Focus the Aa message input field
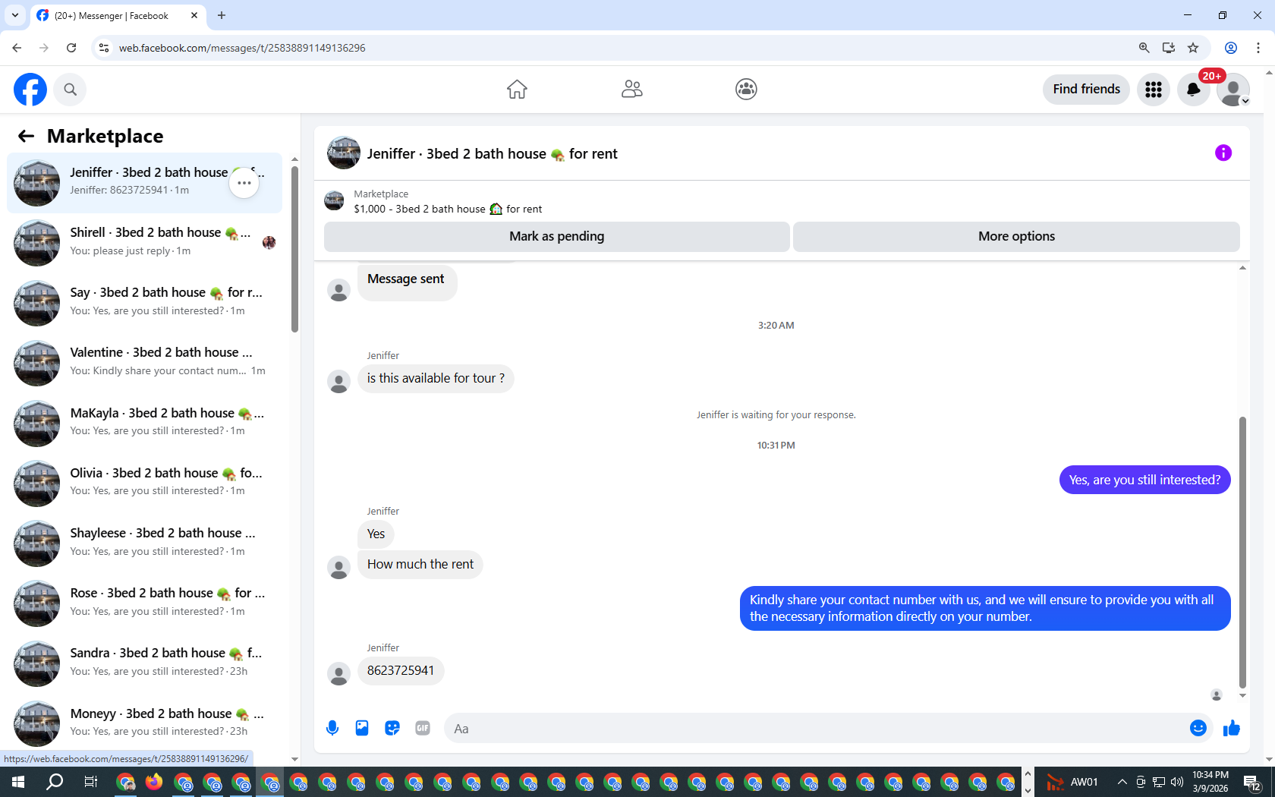The image size is (1275, 797). point(815,729)
